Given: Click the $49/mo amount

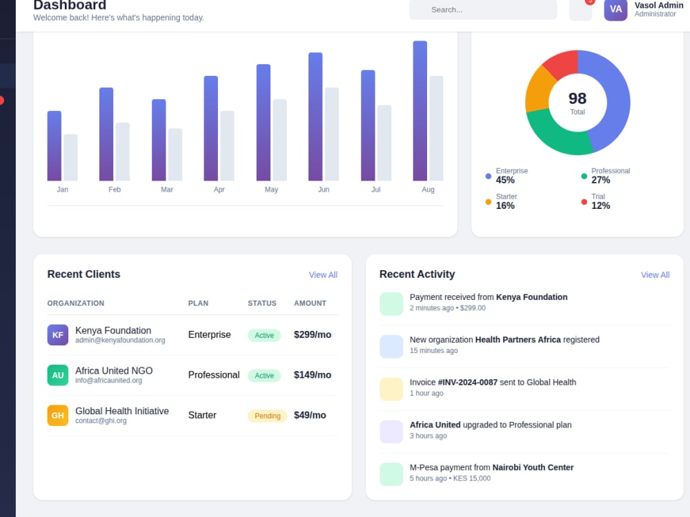Looking at the screenshot, I should click(310, 416).
